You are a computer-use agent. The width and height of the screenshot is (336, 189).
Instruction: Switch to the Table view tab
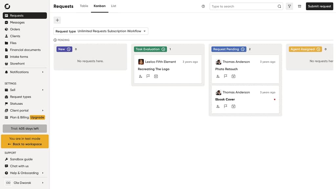click(84, 6)
